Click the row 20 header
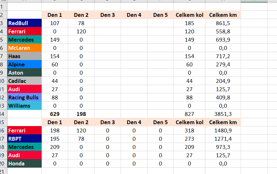Viewport: 277px width, 174px height. pyautogui.click(x=3, y=164)
